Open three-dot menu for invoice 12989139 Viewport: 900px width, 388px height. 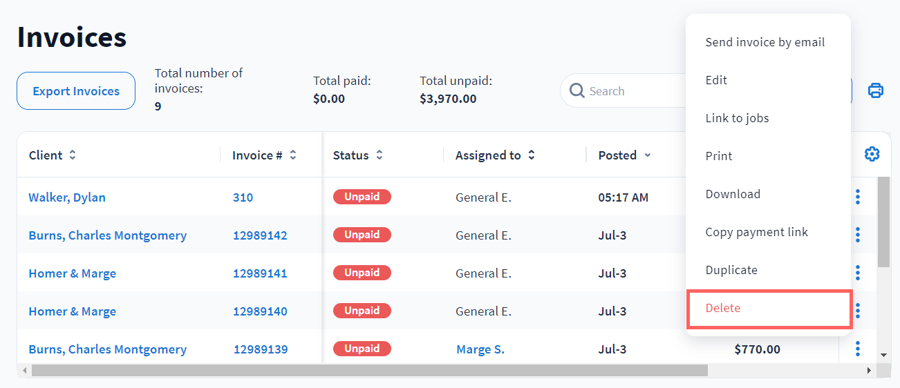tap(857, 349)
